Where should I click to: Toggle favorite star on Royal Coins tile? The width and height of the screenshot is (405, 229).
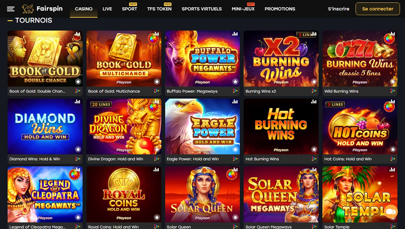coord(157,217)
